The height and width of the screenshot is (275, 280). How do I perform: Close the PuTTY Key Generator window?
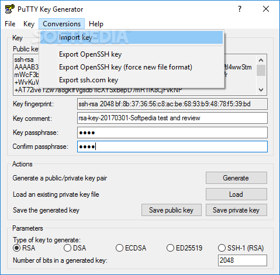266,9
